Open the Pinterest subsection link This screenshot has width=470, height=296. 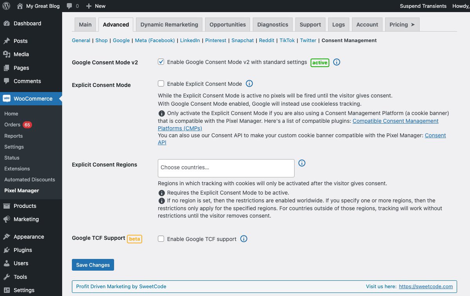tap(216, 40)
